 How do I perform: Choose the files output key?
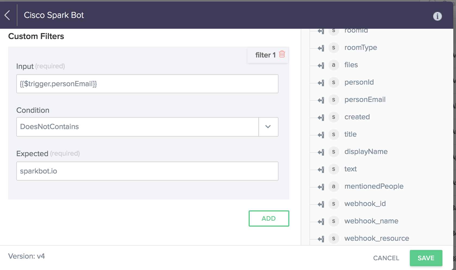pos(351,65)
